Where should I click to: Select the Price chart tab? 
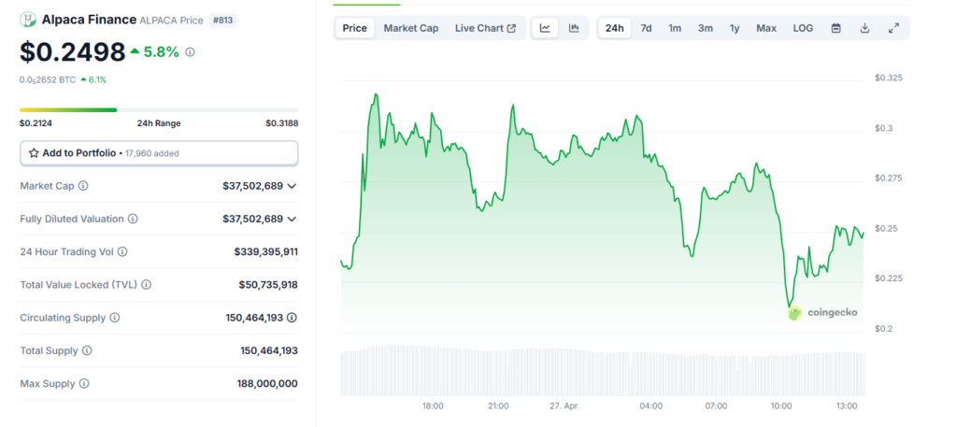pyautogui.click(x=354, y=28)
